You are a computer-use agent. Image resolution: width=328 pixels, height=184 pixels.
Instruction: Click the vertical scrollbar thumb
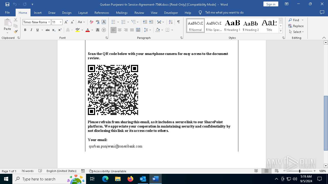(x=326, y=123)
